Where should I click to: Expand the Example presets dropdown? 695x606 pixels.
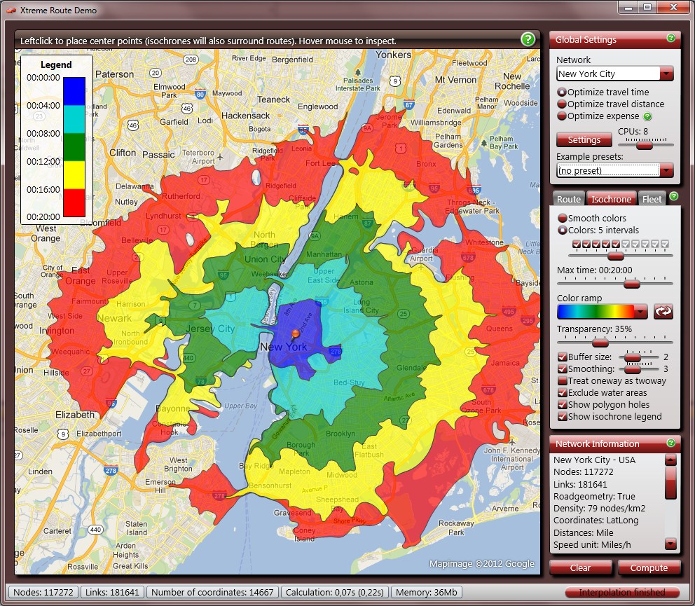(666, 170)
